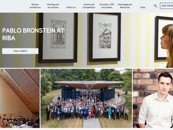This screenshot has width=173, height=130.
Task: Open the Explore architecture menu
Action: pyautogui.click(x=35, y=6)
